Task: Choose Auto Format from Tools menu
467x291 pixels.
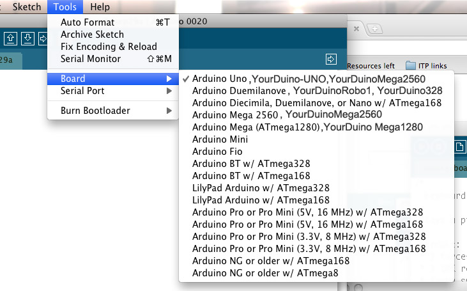Action: pyautogui.click(x=113, y=22)
